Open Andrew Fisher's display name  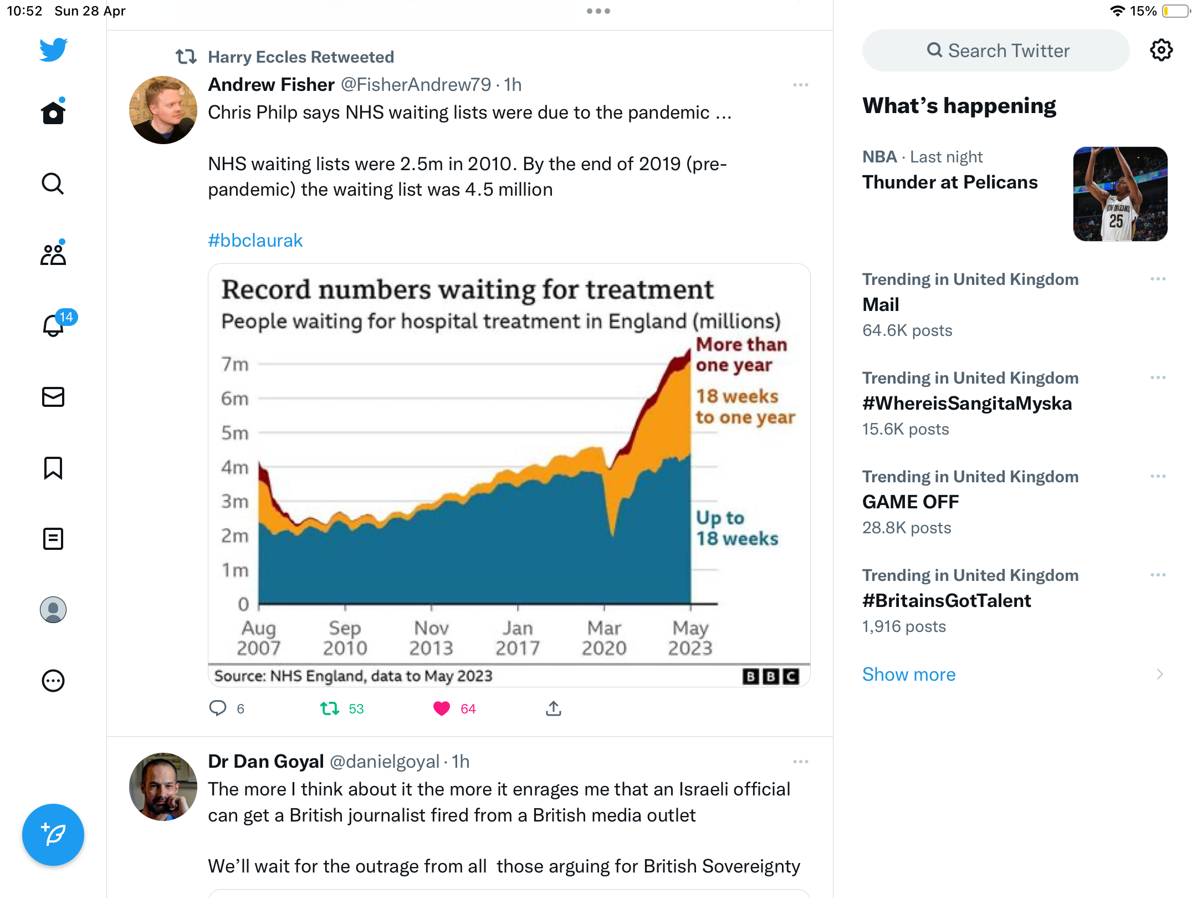272,85
